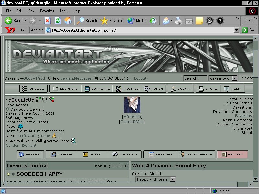Viewport: 259px width, 194px height.
Task: Switch to the Settings profile tab
Action: [x=160, y=154]
